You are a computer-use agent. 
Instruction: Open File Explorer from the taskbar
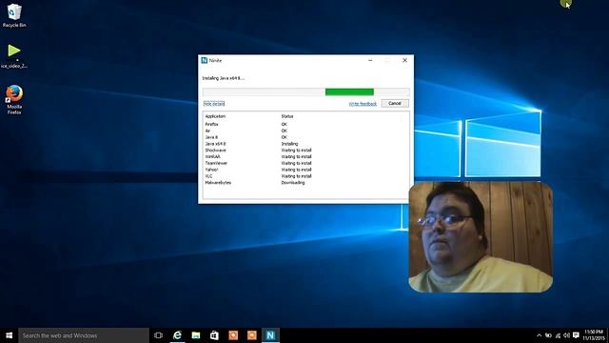point(196,335)
